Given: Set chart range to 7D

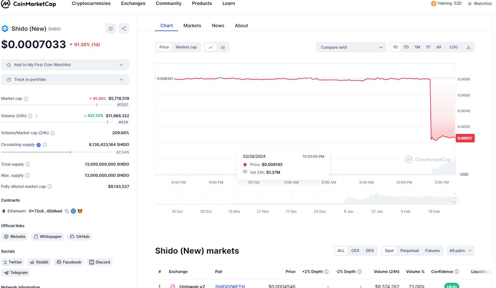Looking at the screenshot, I should pyautogui.click(x=406, y=47).
